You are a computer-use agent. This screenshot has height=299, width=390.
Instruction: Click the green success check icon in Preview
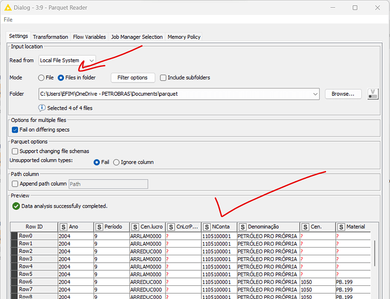click(16, 206)
